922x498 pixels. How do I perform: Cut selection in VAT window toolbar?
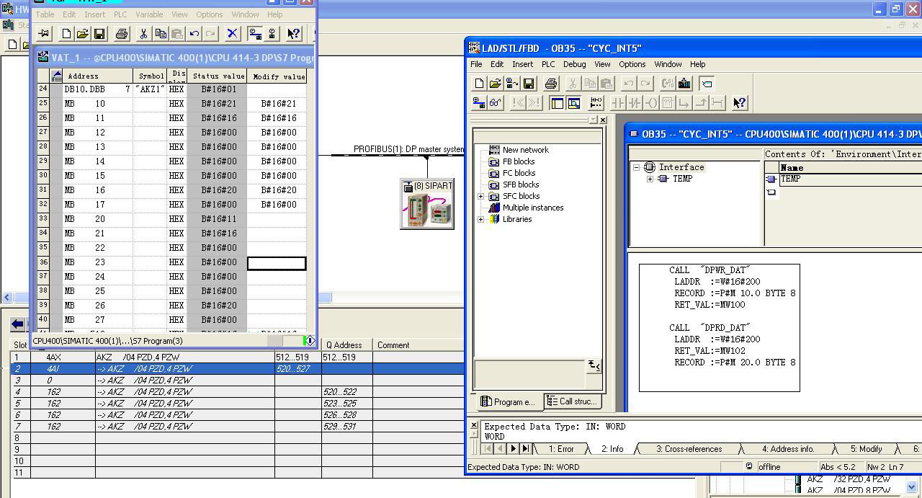(x=143, y=33)
